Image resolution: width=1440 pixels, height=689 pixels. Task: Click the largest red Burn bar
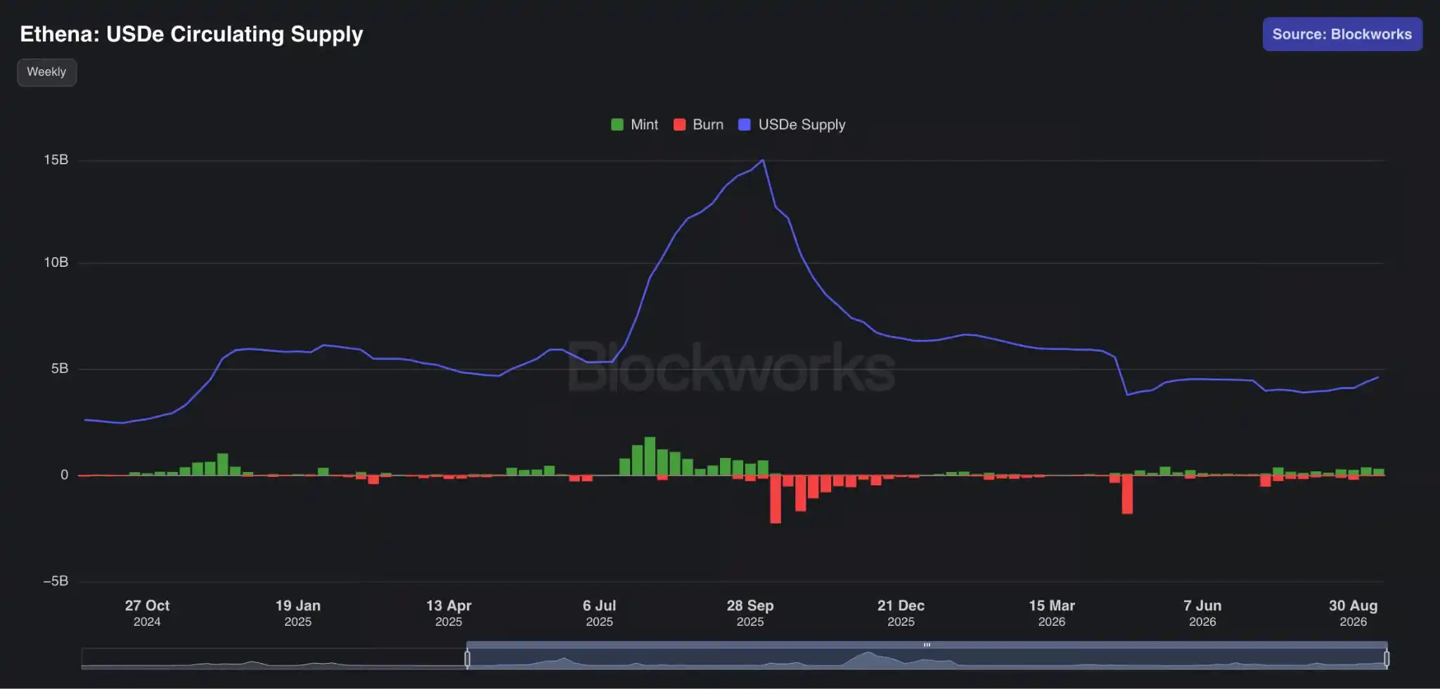pyautogui.click(x=776, y=499)
